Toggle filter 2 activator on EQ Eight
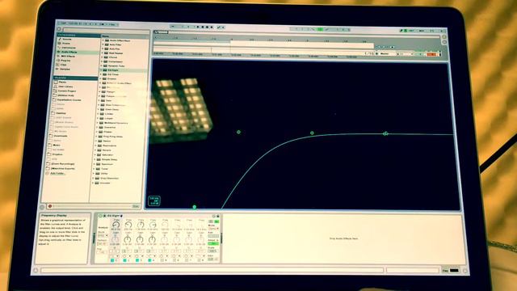517x291 pixels. tap(125, 260)
